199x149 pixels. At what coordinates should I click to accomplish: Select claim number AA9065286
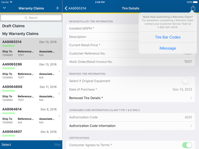pos(12,64)
